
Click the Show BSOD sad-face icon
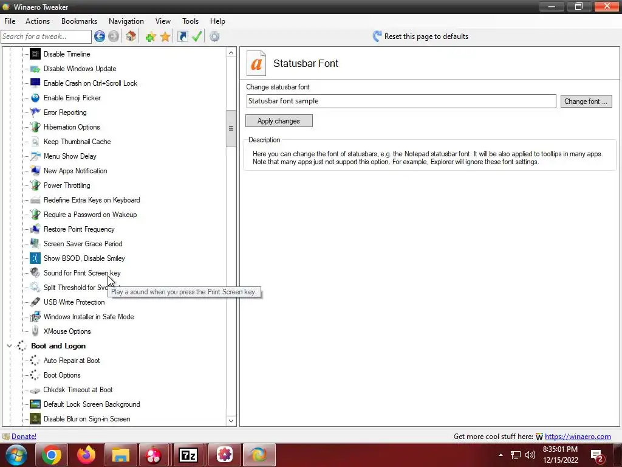[x=35, y=258]
